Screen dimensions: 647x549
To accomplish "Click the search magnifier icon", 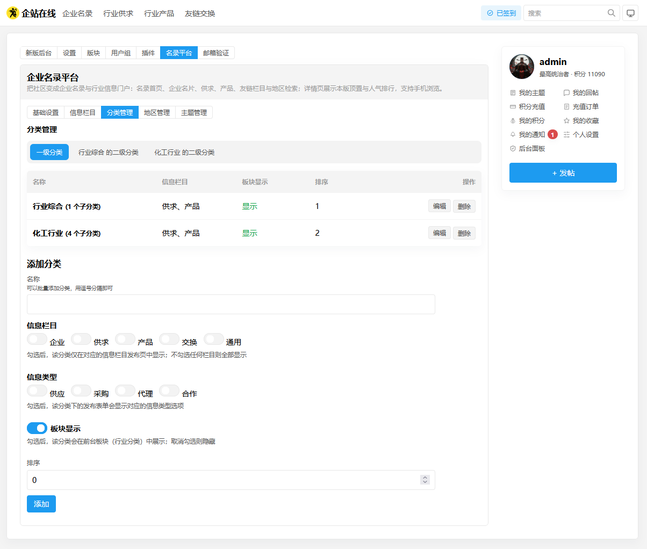I will tap(612, 13).
